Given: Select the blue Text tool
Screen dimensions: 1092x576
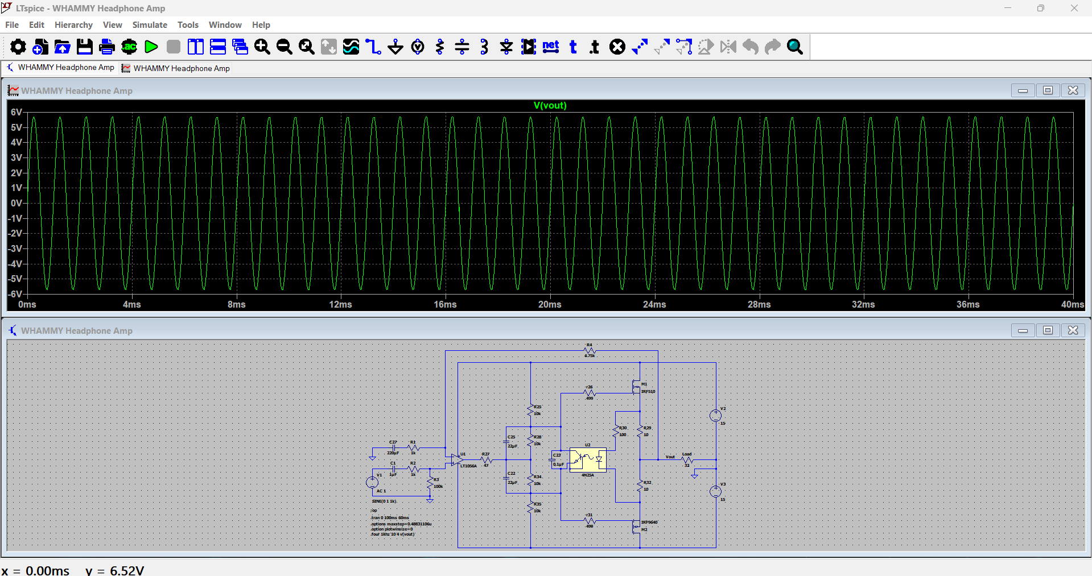Looking at the screenshot, I should click(573, 47).
